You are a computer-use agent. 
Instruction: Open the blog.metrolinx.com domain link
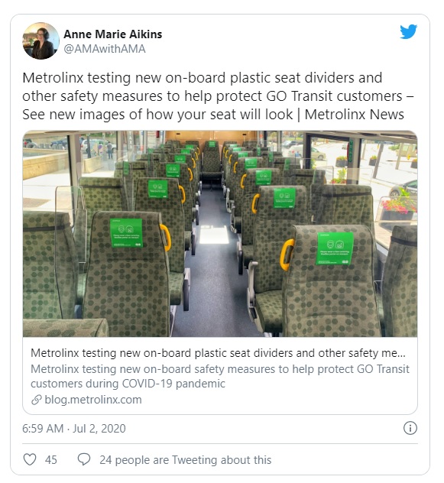(93, 400)
